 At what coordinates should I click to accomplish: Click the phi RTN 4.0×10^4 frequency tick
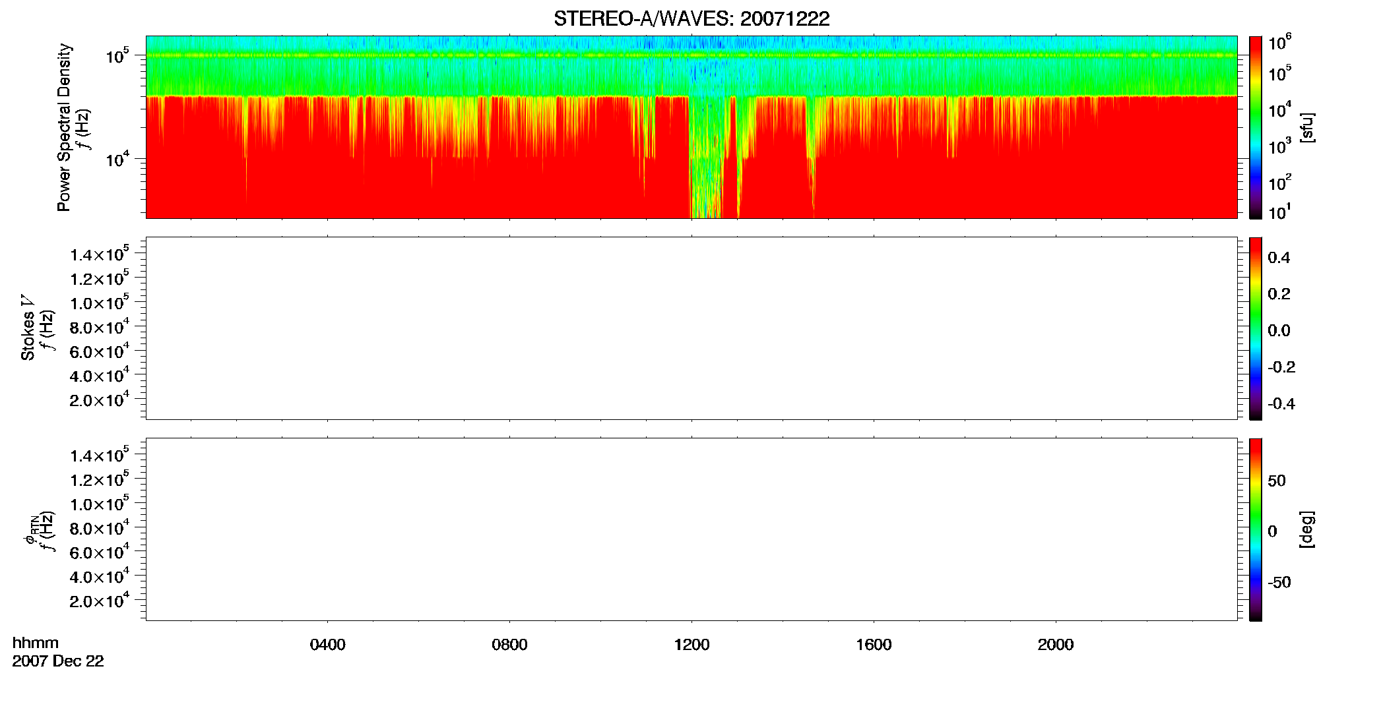coord(100,576)
